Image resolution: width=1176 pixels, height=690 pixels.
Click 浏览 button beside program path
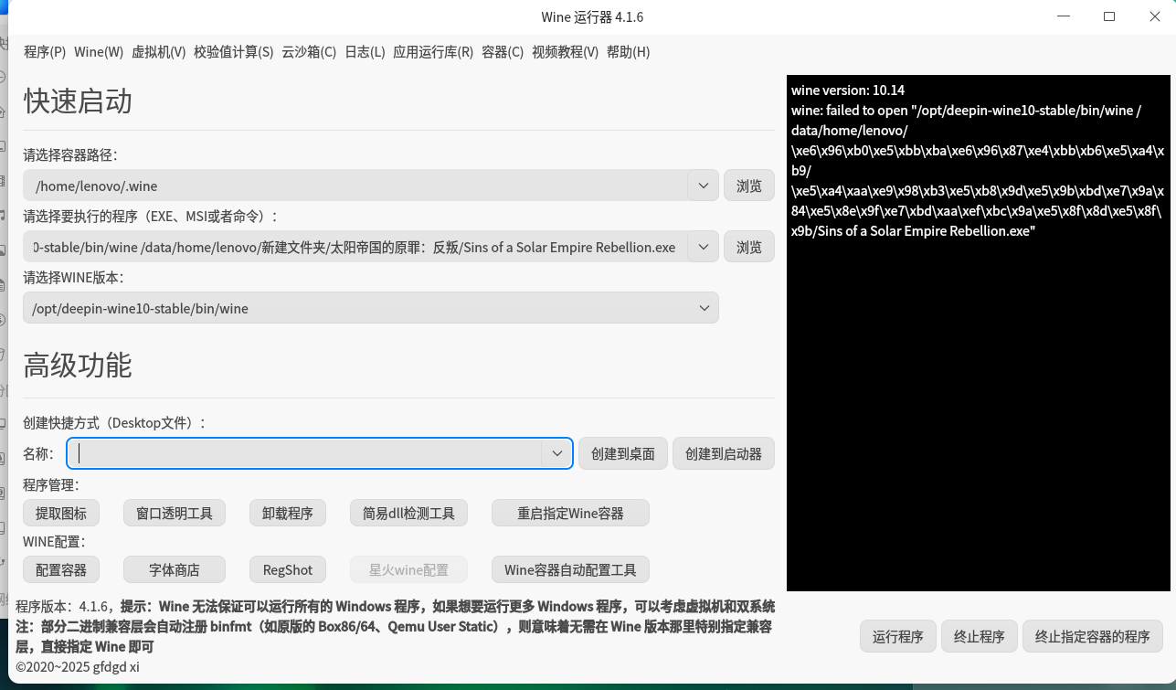click(749, 247)
